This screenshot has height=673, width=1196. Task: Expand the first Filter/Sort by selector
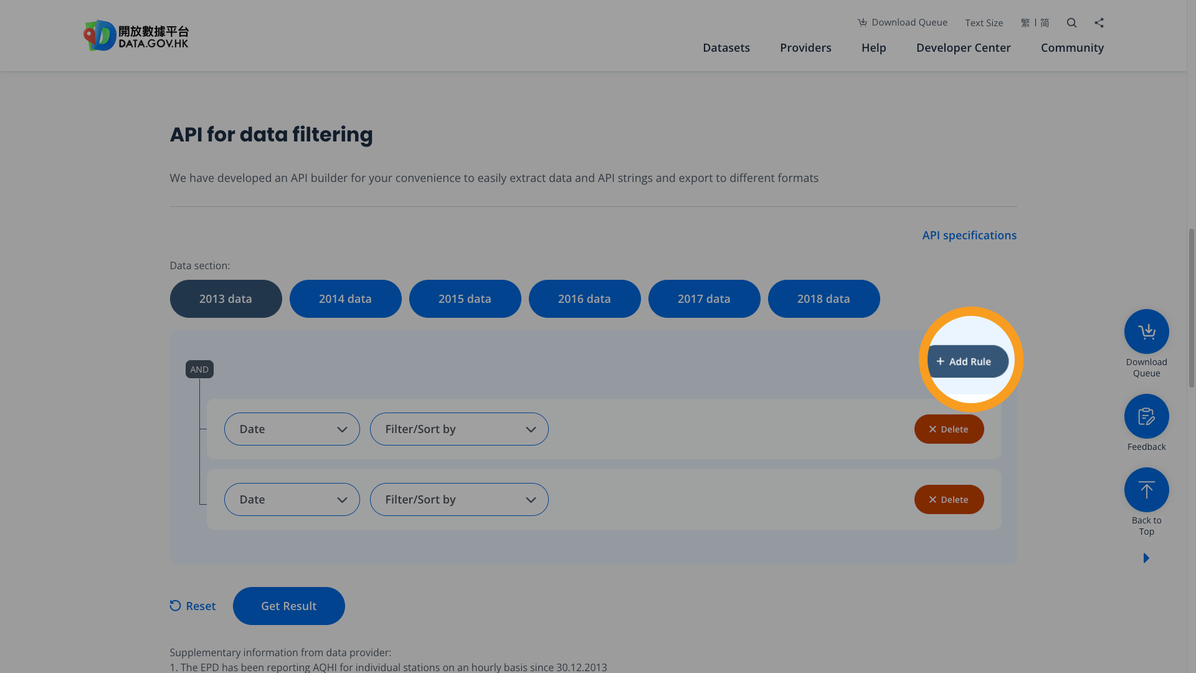click(459, 429)
